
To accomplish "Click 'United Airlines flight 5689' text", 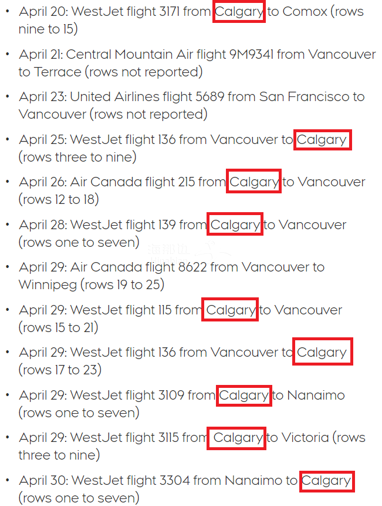I will [147, 97].
